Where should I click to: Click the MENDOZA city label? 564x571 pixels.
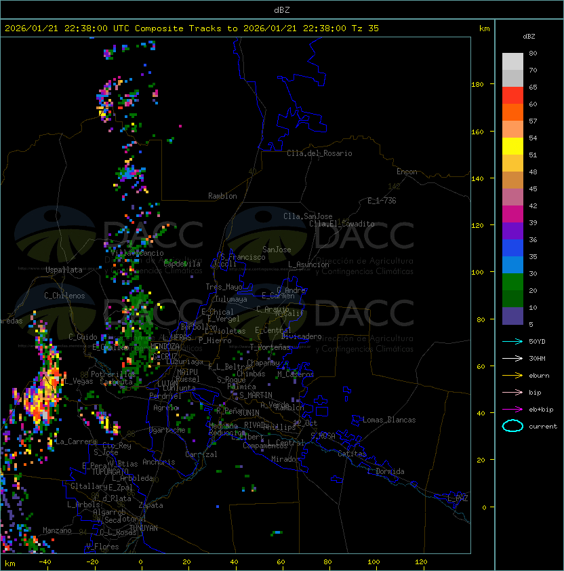coord(165,346)
